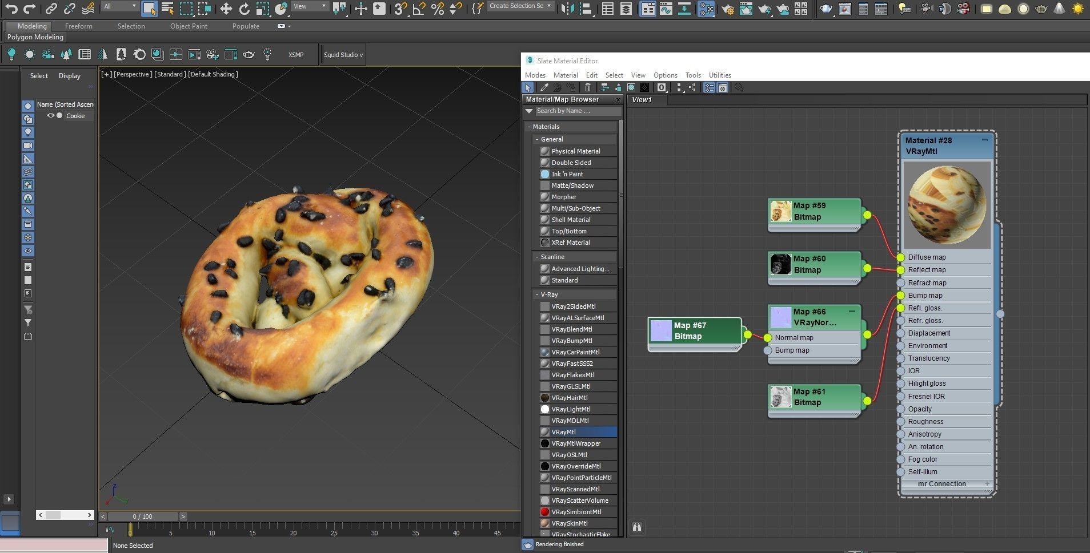Click the Diffuse map input socket

coord(901,257)
